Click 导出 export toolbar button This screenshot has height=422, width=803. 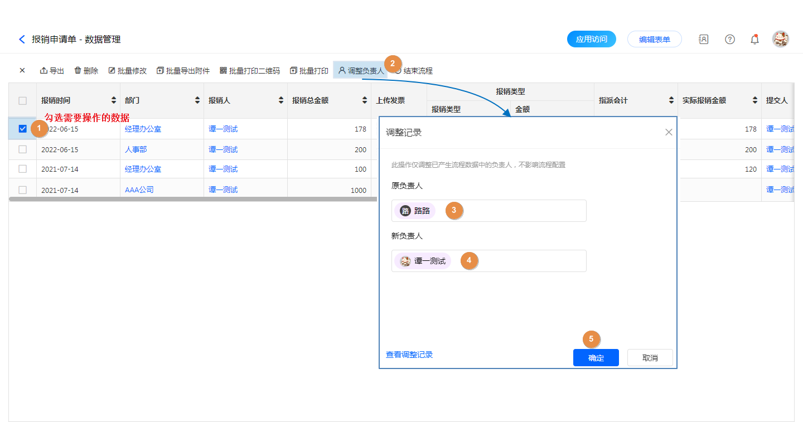coord(52,71)
